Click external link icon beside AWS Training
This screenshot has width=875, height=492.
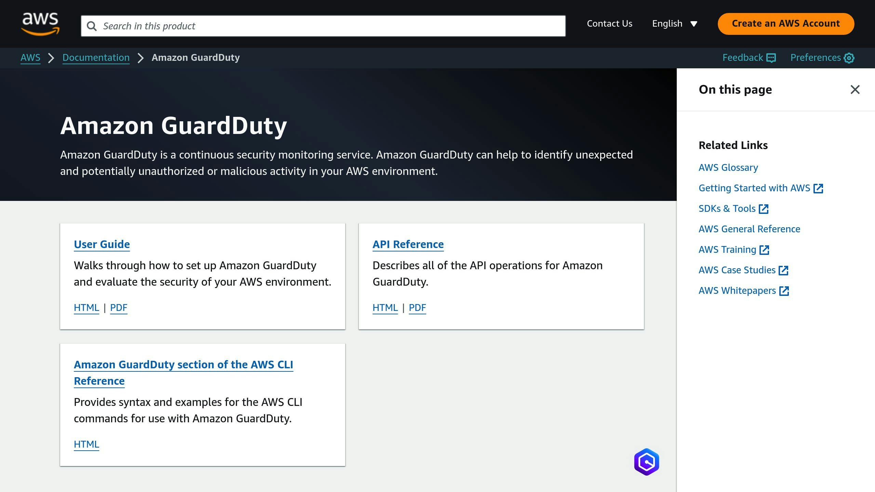pyautogui.click(x=764, y=250)
